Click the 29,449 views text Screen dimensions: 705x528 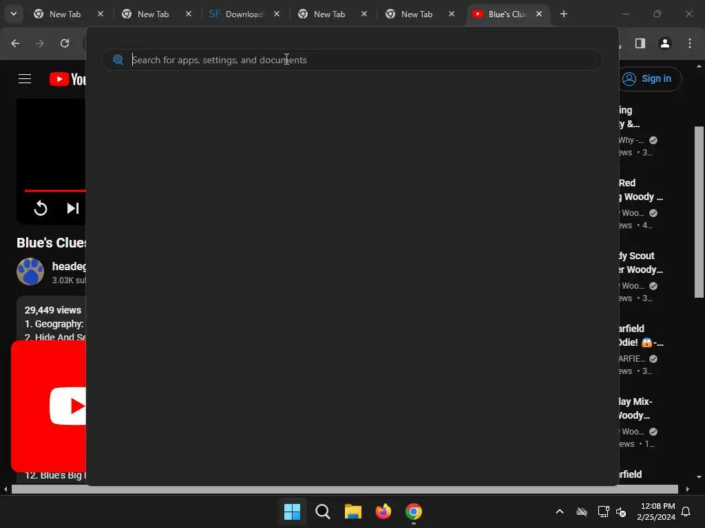[53, 310]
